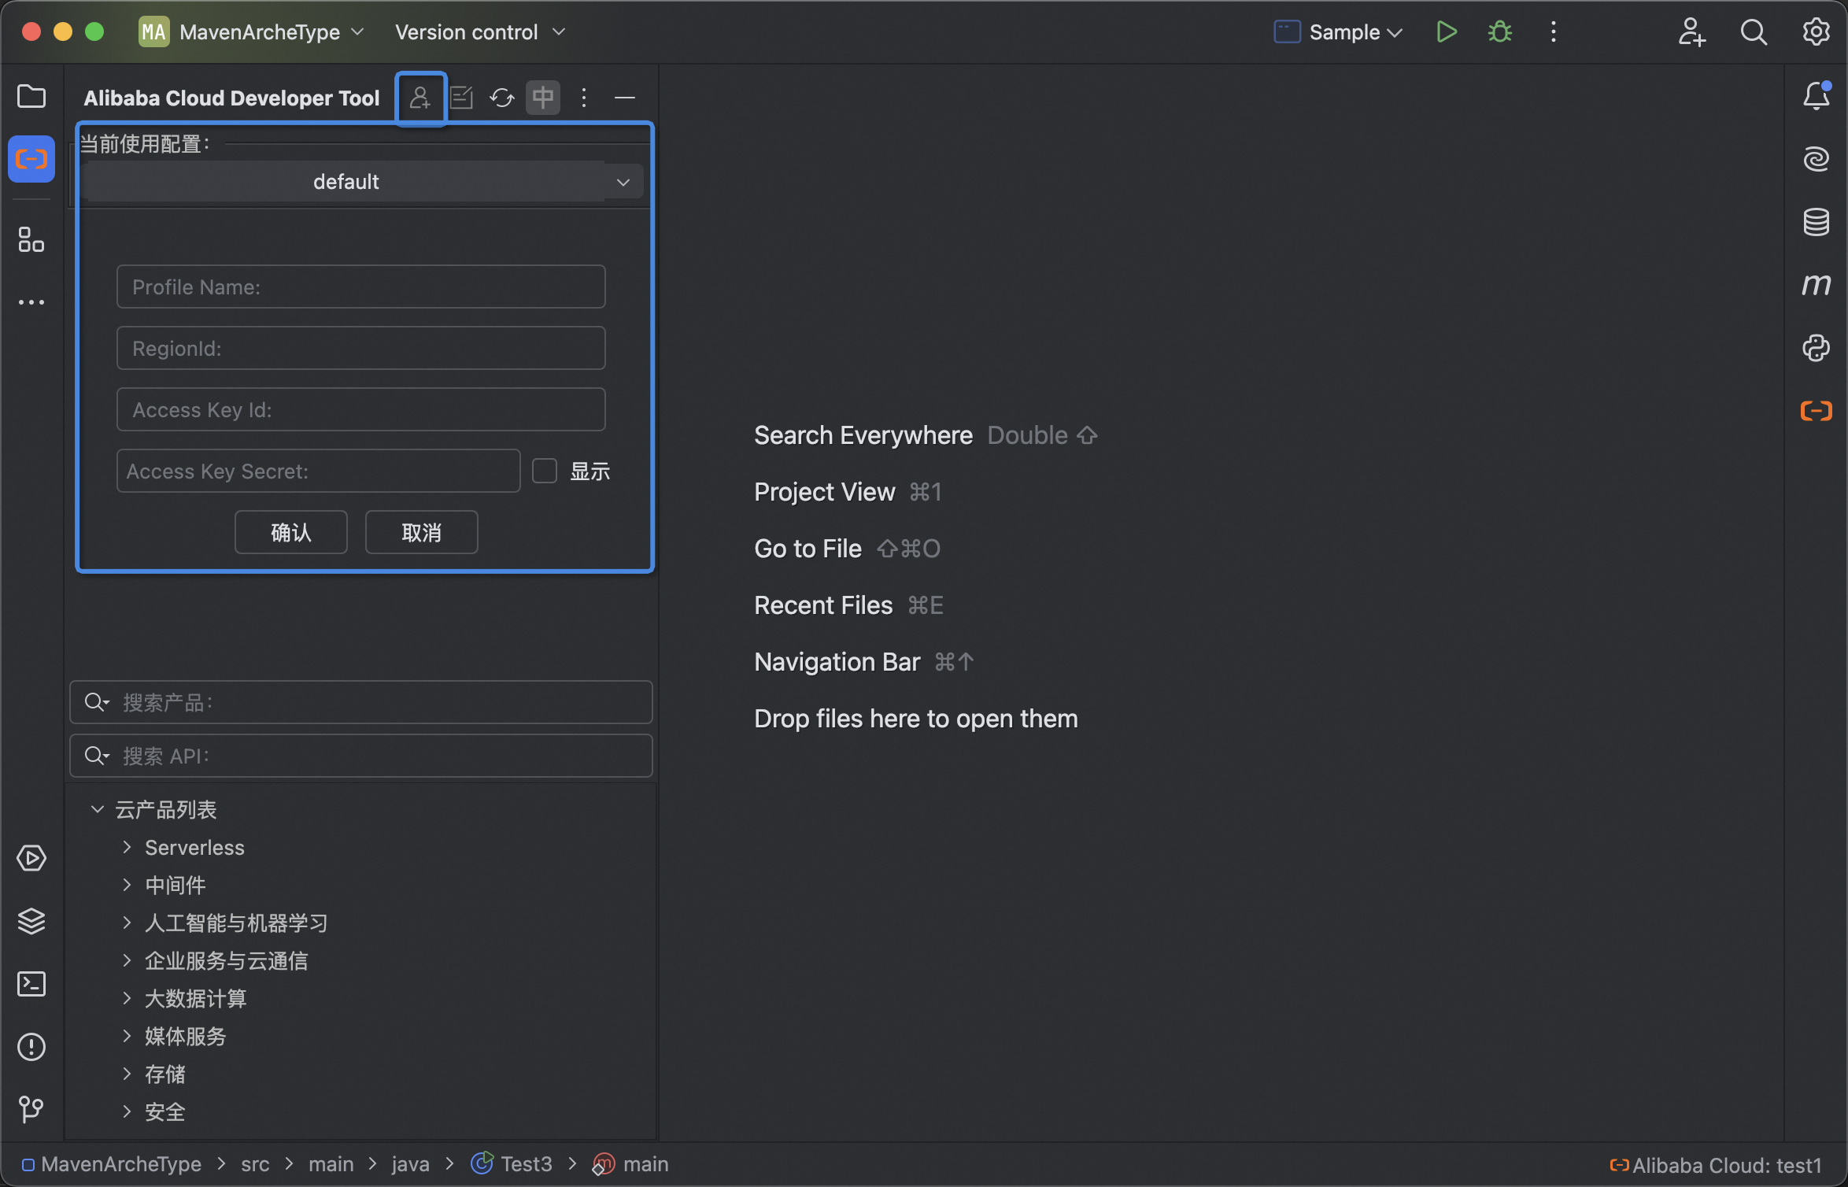Open Alibaba Cloud icon in right sidebar

click(x=1817, y=411)
